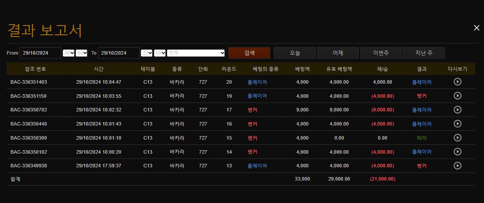The height and width of the screenshot is (203, 484).
Task: Open the 전부 game type dropdown
Action: tap(196, 53)
